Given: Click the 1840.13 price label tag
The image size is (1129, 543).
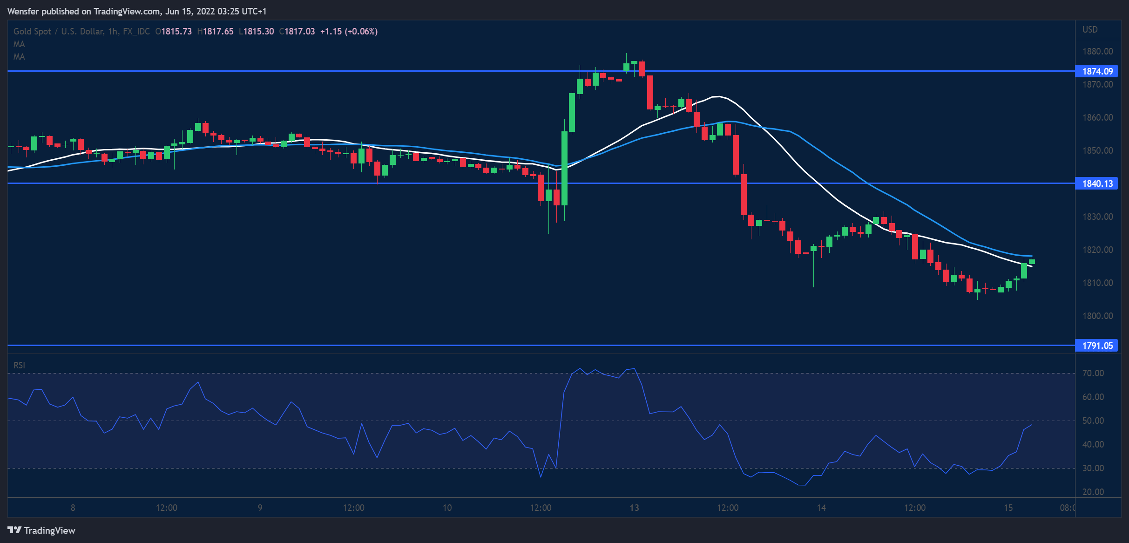Looking at the screenshot, I should [x=1097, y=183].
